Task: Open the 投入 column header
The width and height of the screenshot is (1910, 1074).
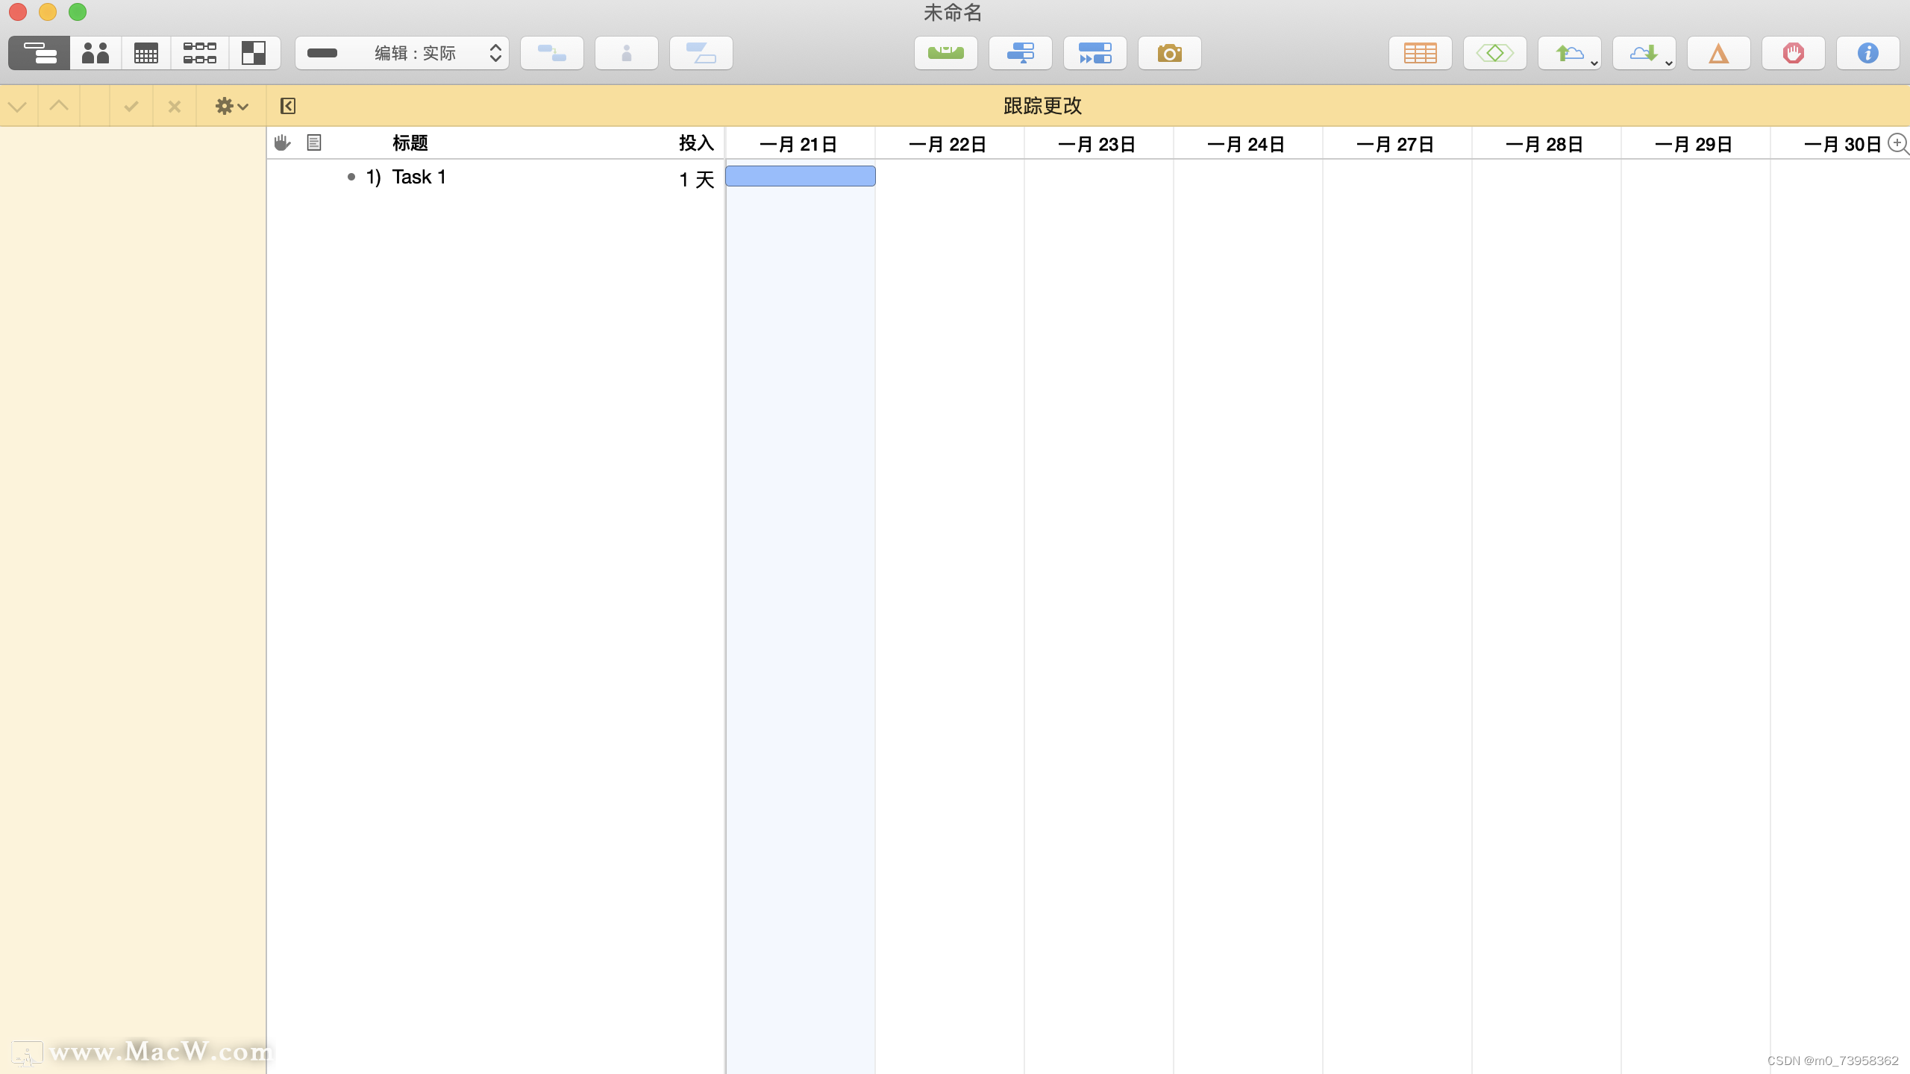Action: point(695,142)
